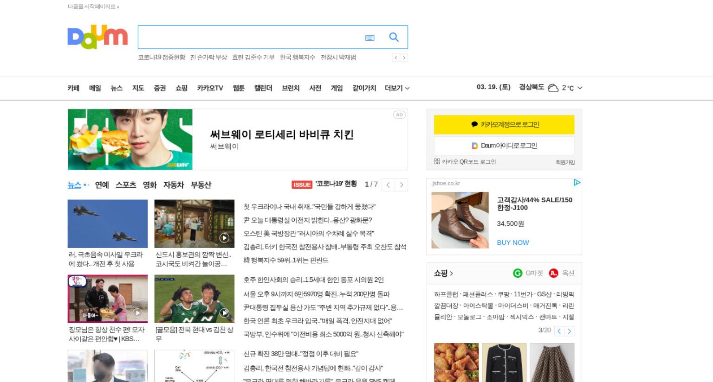Image resolution: width=713 pixels, height=382 pixels.
Task: Open the fried chicken shopping thumbnail
Action: pos(456,363)
